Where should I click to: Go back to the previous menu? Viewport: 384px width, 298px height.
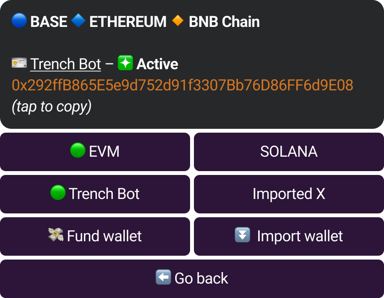tap(192, 278)
